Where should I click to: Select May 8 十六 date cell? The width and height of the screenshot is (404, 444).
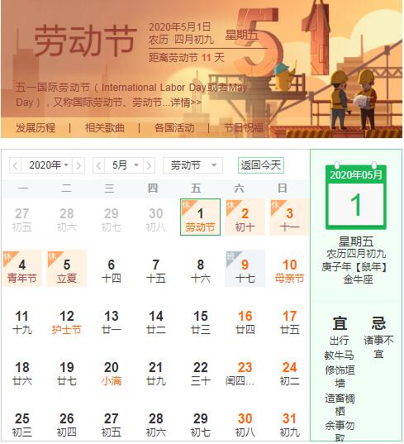pyautogui.click(x=200, y=269)
